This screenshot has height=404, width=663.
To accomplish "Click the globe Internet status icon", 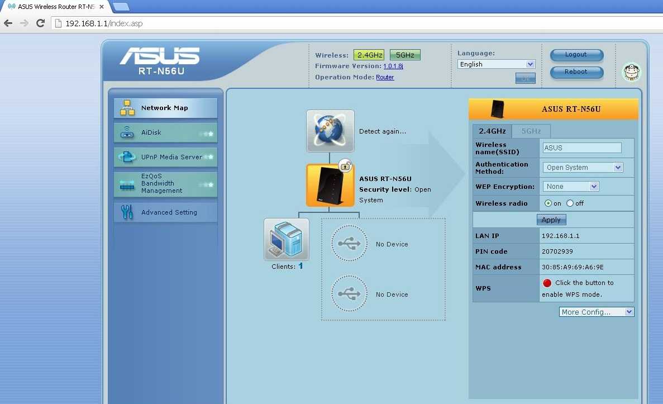I will pyautogui.click(x=330, y=131).
